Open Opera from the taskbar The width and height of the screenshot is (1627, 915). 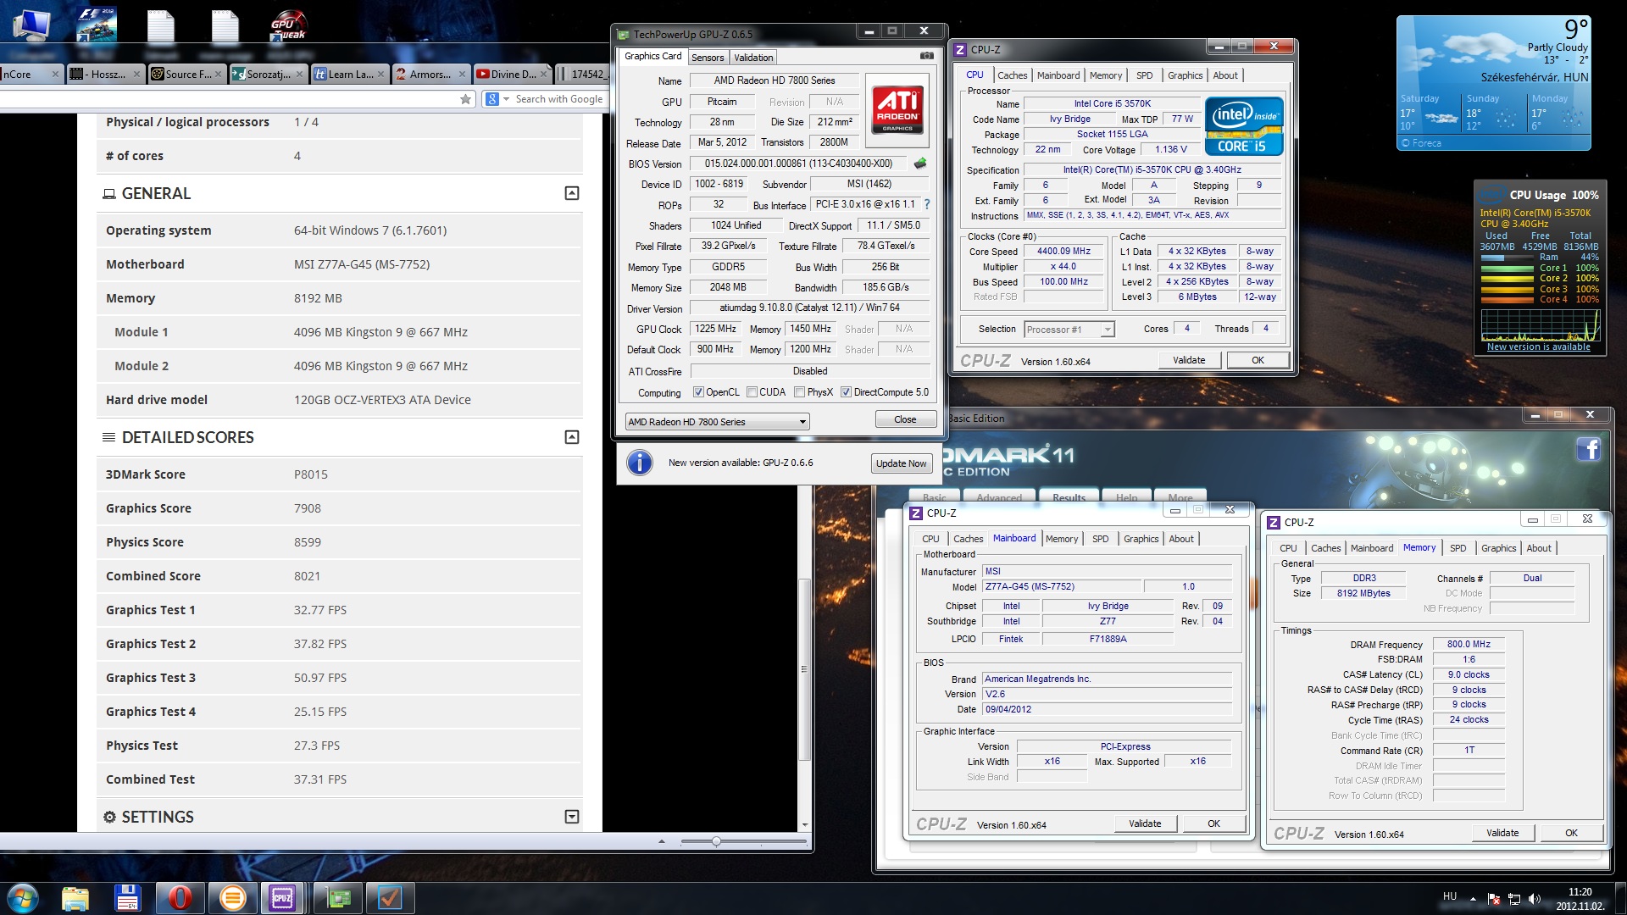click(x=180, y=897)
